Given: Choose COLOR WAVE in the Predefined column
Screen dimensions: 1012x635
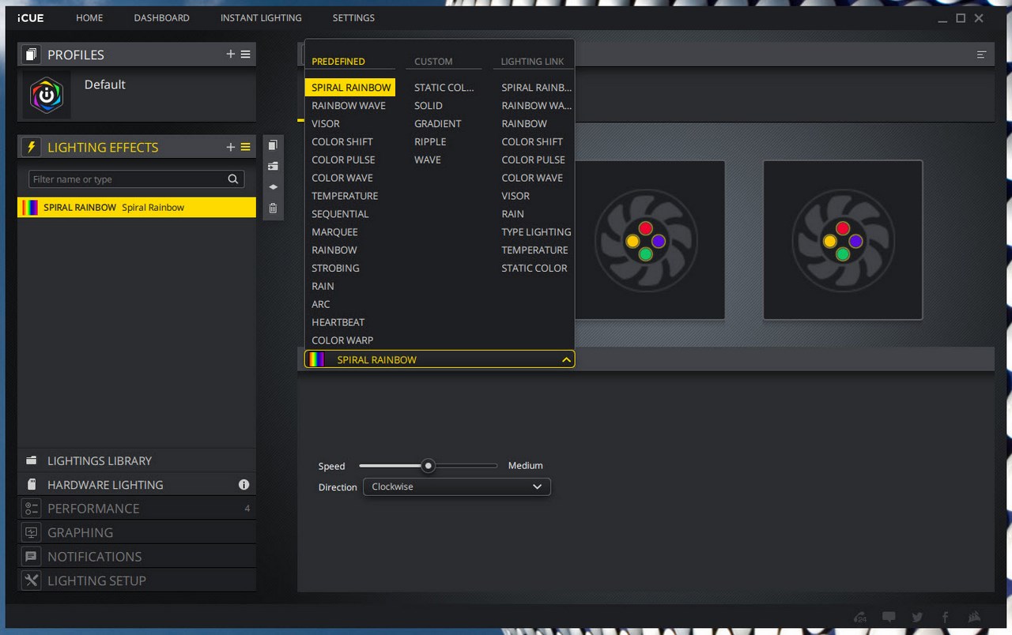Looking at the screenshot, I should [x=342, y=178].
